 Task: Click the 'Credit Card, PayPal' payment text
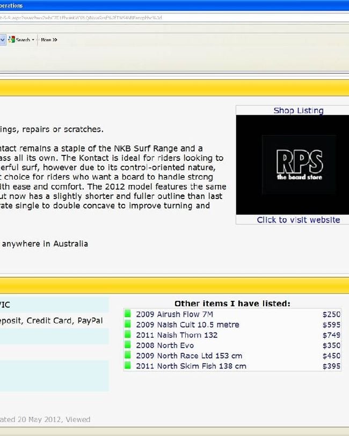[x=64, y=321]
